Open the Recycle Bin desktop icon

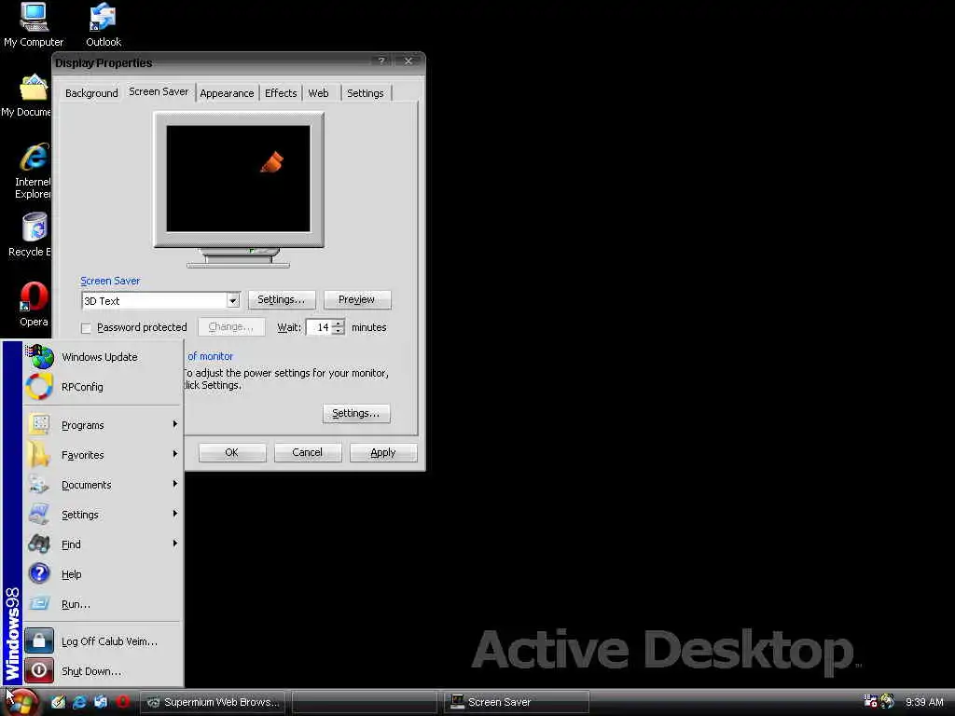coord(31,235)
